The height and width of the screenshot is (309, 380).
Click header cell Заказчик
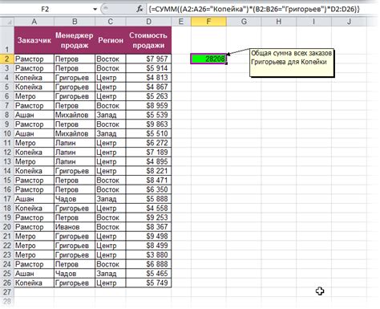coord(34,40)
